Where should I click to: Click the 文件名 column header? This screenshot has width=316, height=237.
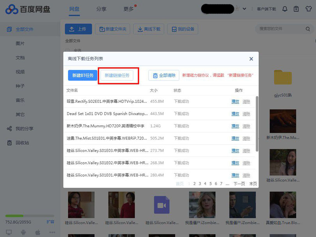point(72,90)
